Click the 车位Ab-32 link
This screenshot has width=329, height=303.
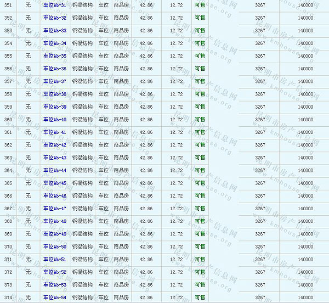(x=55, y=18)
